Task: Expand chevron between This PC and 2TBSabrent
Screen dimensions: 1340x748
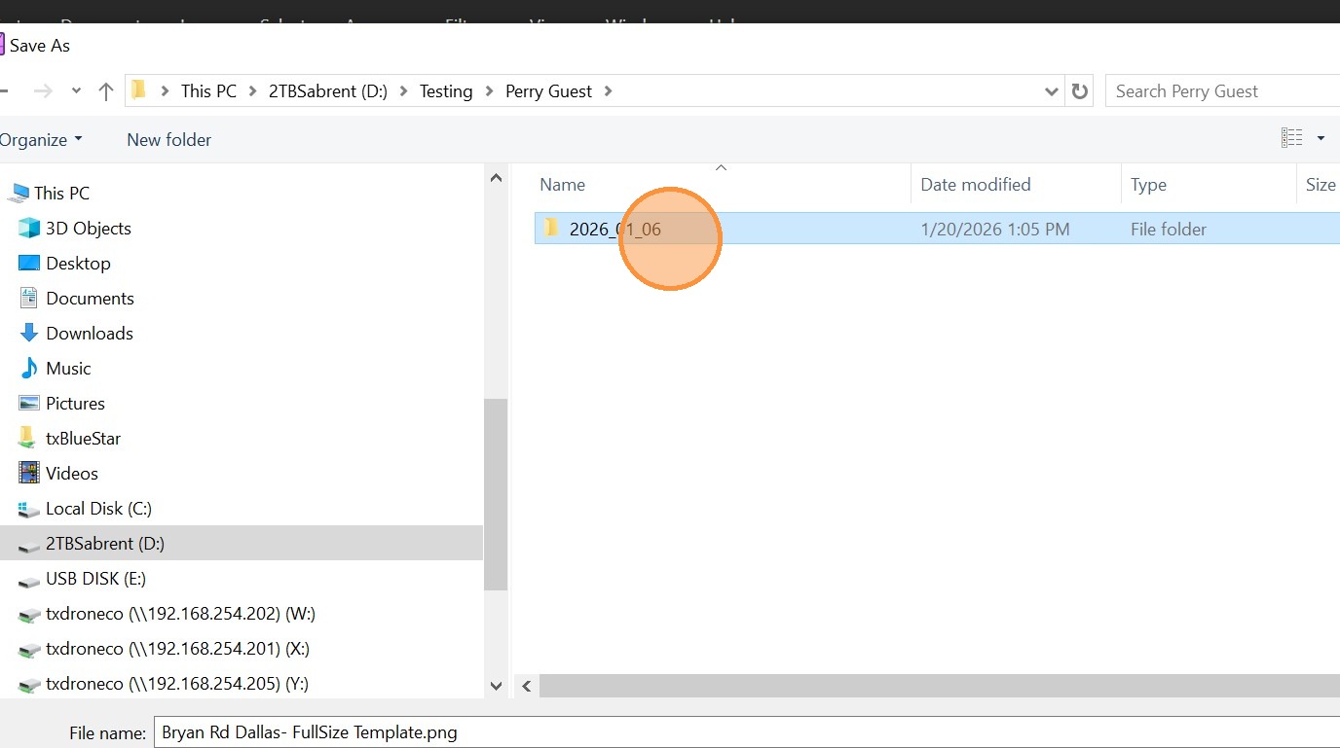Action: click(253, 91)
